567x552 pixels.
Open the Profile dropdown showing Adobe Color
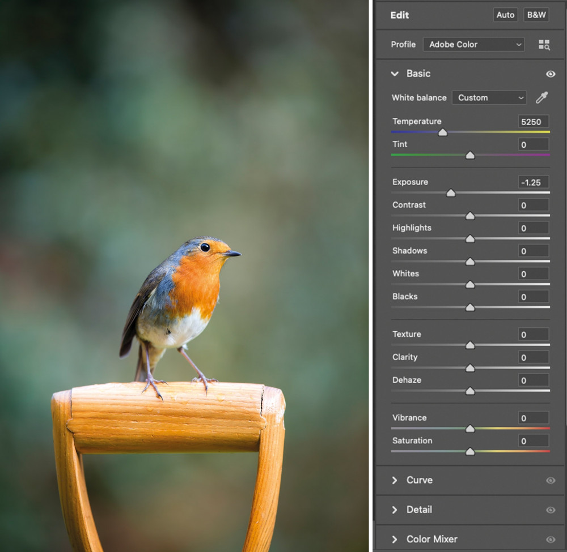coord(473,44)
